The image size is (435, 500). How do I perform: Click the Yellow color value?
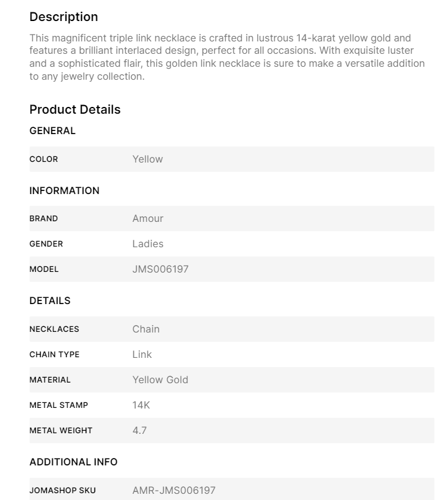point(147,159)
